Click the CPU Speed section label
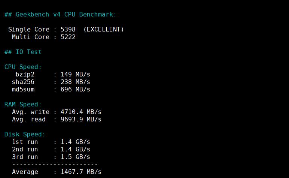This screenshot has height=178, width=289. pos(23,67)
